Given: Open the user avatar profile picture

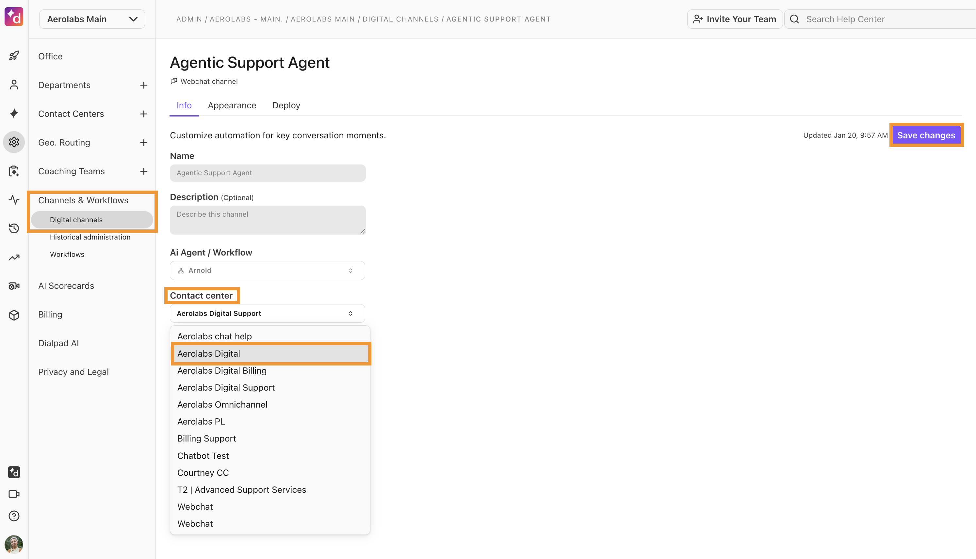Looking at the screenshot, I should tap(14, 545).
